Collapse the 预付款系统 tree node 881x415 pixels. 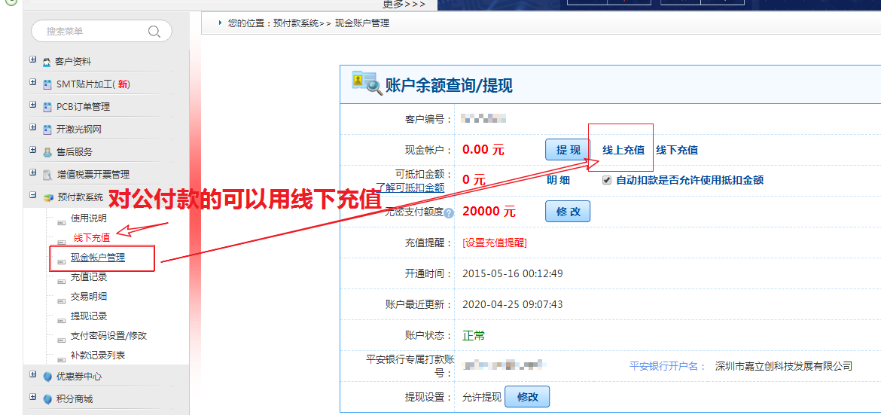click(32, 196)
